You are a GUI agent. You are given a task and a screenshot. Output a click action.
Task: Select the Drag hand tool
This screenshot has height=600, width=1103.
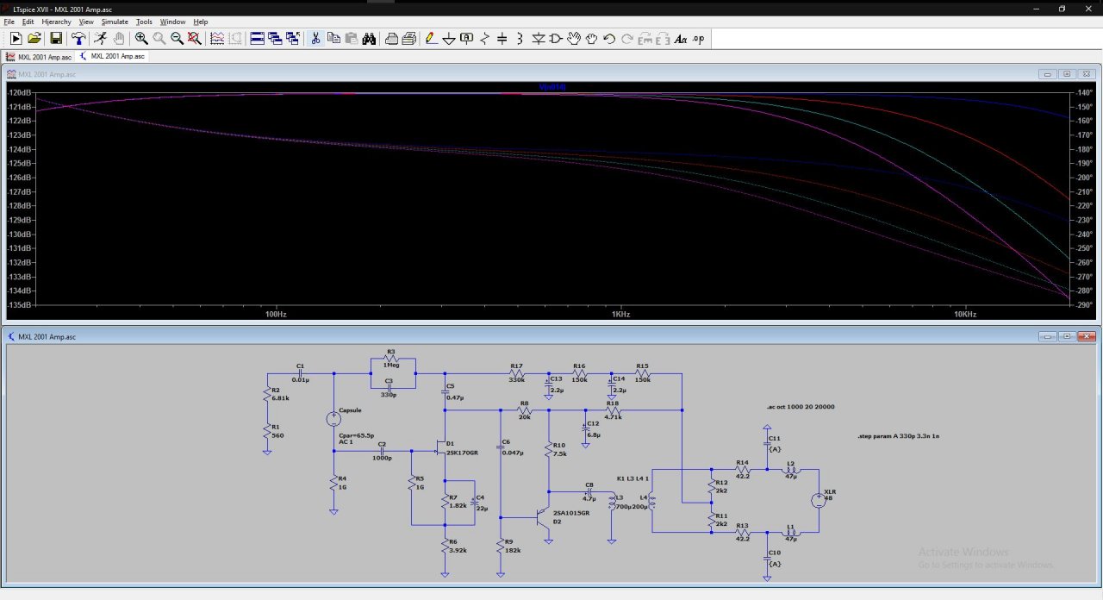click(x=591, y=39)
